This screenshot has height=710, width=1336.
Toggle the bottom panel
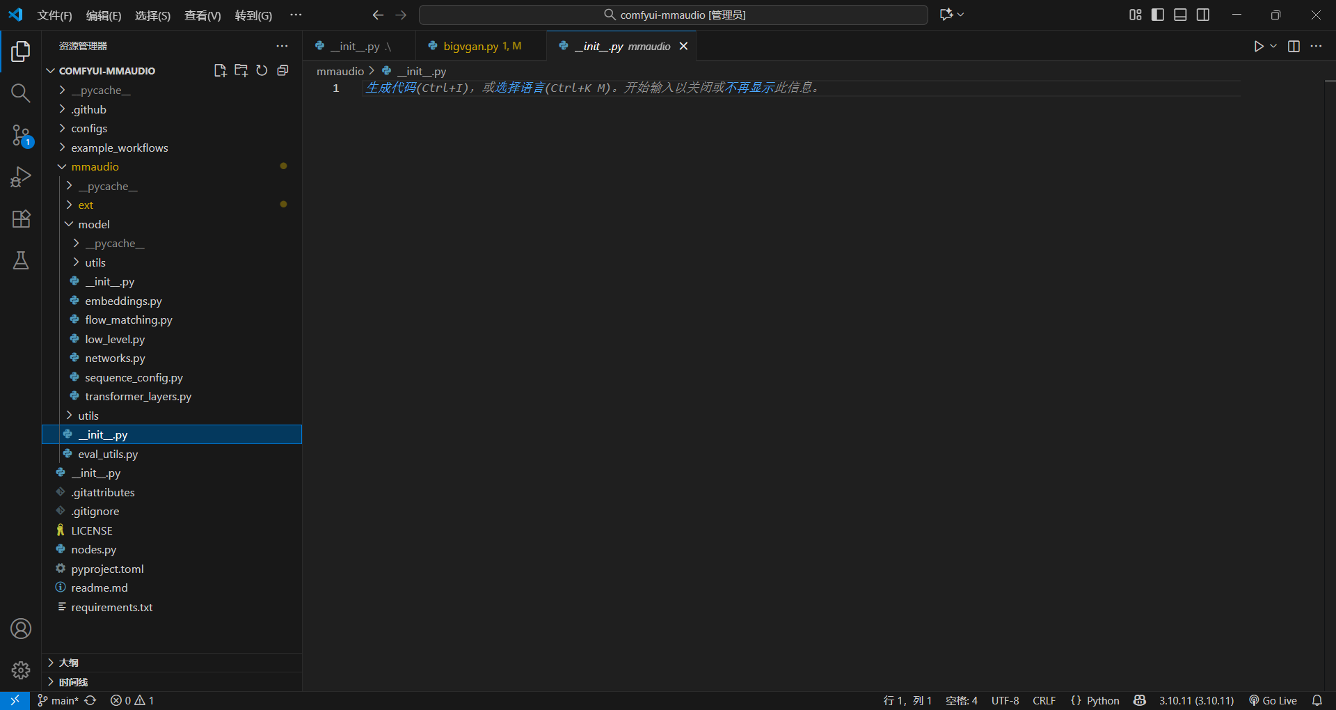(1180, 15)
